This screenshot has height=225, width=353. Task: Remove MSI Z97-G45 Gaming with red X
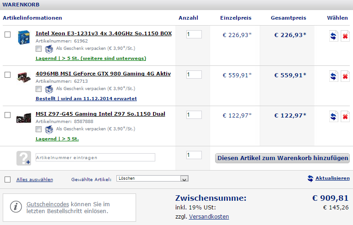tap(345, 116)
